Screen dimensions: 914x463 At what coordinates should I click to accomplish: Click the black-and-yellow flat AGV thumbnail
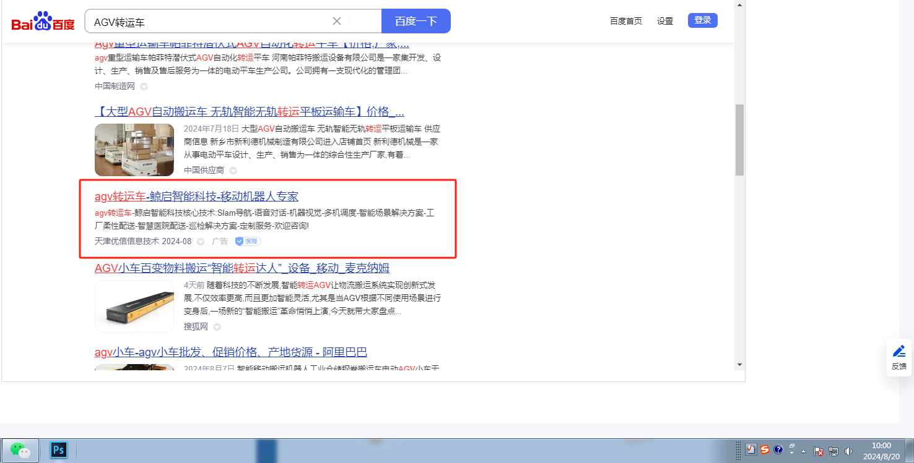pos(134,307)
